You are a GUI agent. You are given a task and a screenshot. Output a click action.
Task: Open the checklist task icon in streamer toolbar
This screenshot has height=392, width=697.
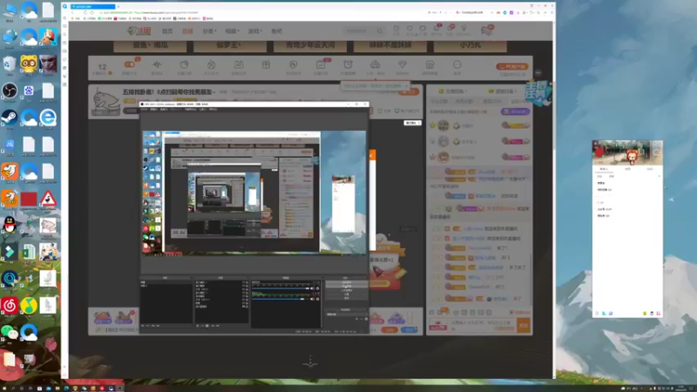[321, 64]
